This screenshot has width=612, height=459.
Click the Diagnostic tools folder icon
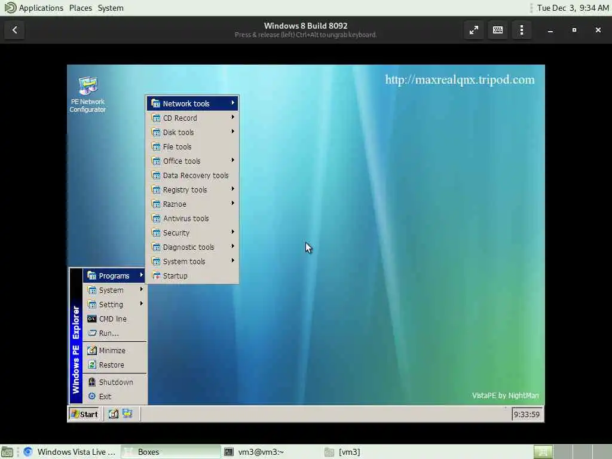[x=156, y=247]
